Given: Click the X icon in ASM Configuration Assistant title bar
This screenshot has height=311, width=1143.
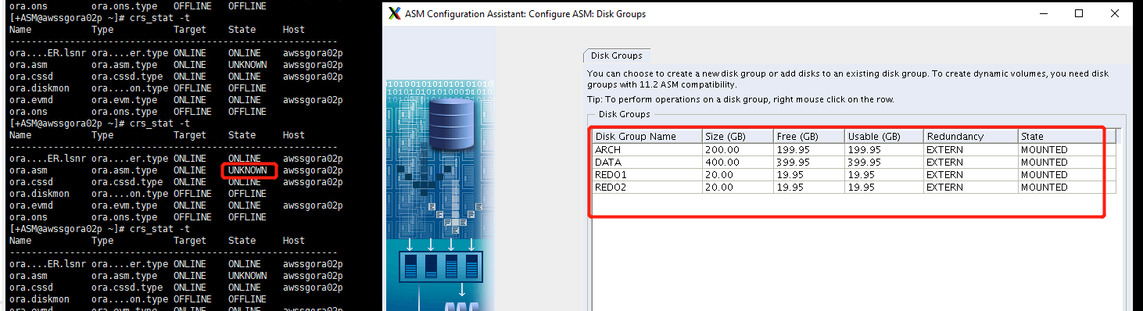Looking at the screenshot, I should tap(394, 13).
